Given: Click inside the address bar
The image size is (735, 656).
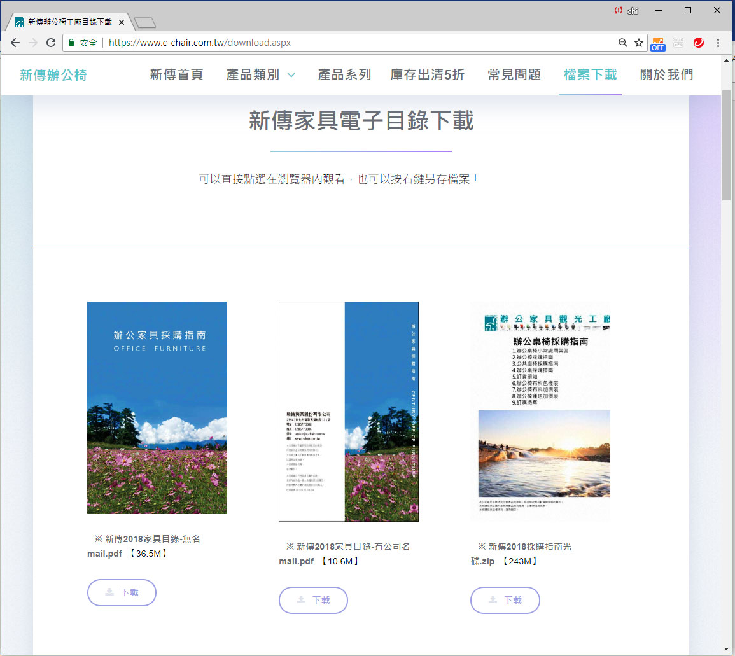Looking at the screenshot, I should [x=255, y=43].
